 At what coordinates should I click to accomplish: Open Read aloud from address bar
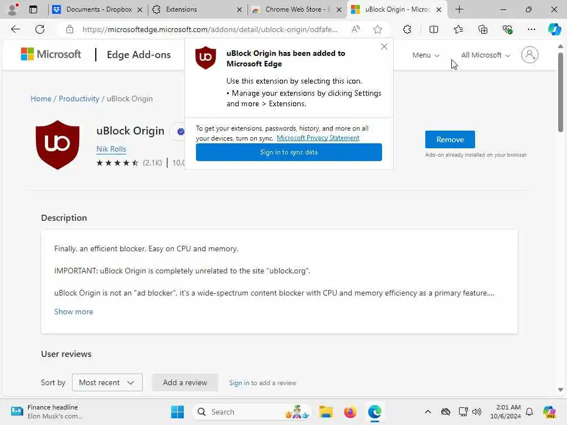tap(355, 29)
